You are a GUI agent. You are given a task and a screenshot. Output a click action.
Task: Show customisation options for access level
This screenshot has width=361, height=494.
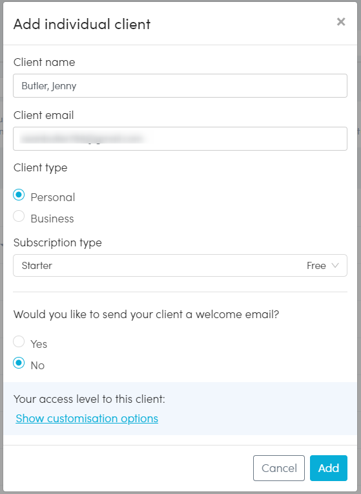click(87, 418)
